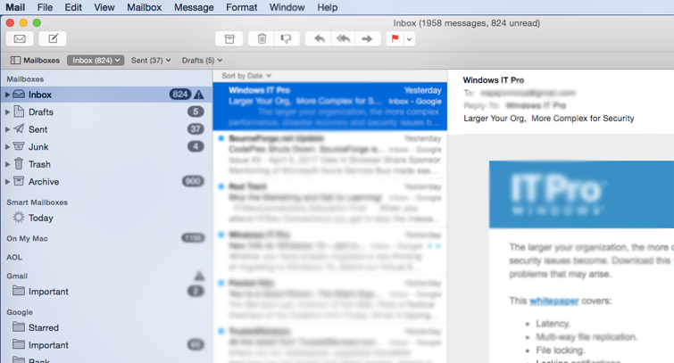Image resolution: width=674 pixels, height=363 pixels.
Task: Click sender name Windows IT Pro in header
Action: 494,80
